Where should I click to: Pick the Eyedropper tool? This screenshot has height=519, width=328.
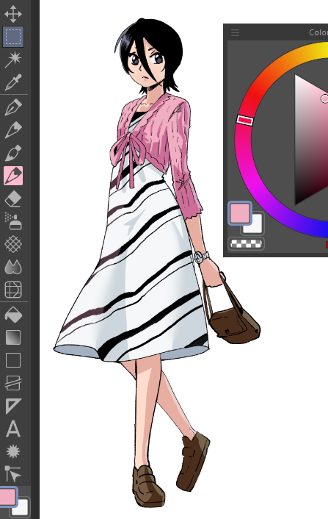tap(13, 82)
